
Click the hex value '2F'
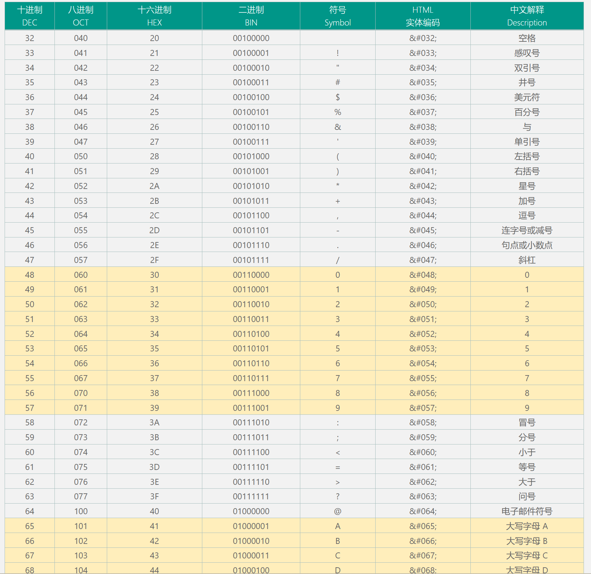(155, 260)
